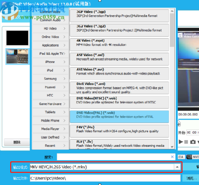Select the HTC device category
199x185 pixels.
[x=50, y=95]
